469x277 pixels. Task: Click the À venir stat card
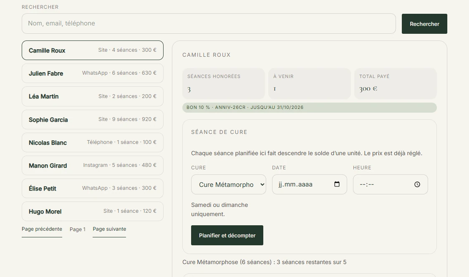[310, 83]
